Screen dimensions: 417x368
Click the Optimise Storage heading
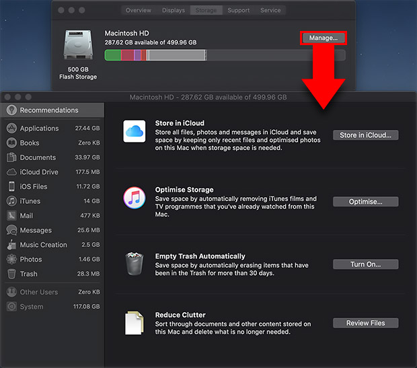pyautogui.click(x=184, y=190)
